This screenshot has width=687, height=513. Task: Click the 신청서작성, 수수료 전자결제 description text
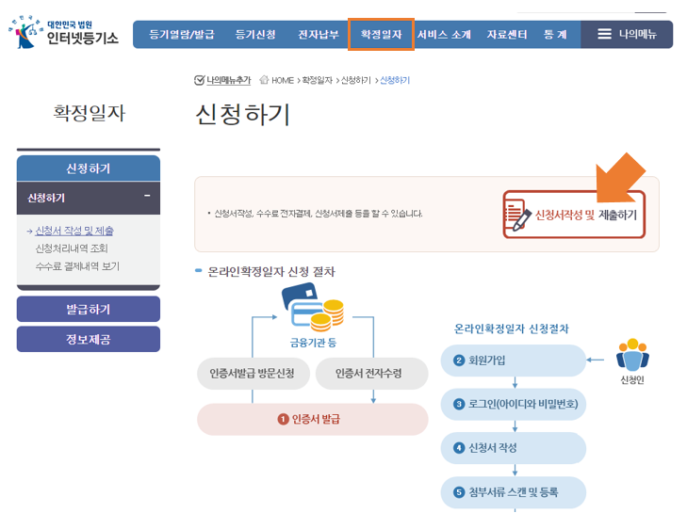(x=319, y=214)
